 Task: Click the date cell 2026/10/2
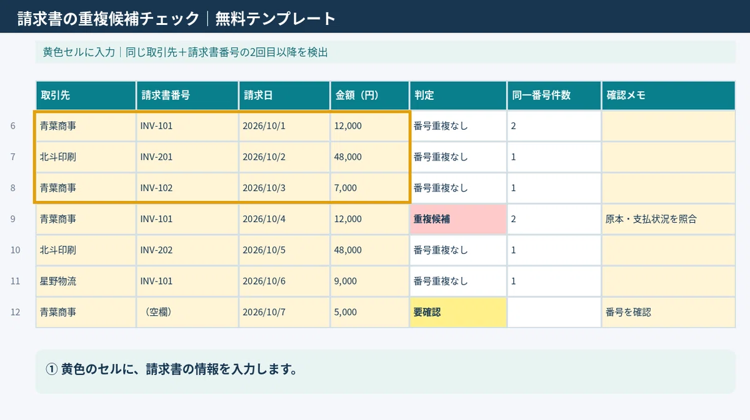pyautogui.click(x=284, y=157)
